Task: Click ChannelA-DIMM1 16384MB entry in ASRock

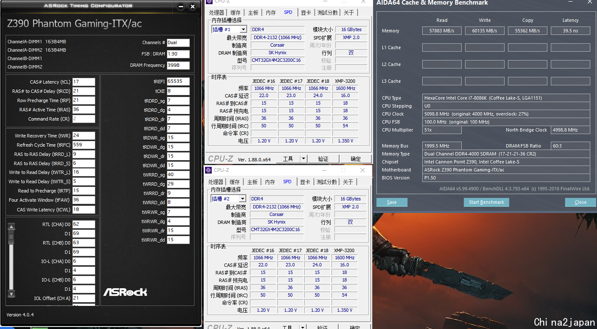Action: coord(37,42)
